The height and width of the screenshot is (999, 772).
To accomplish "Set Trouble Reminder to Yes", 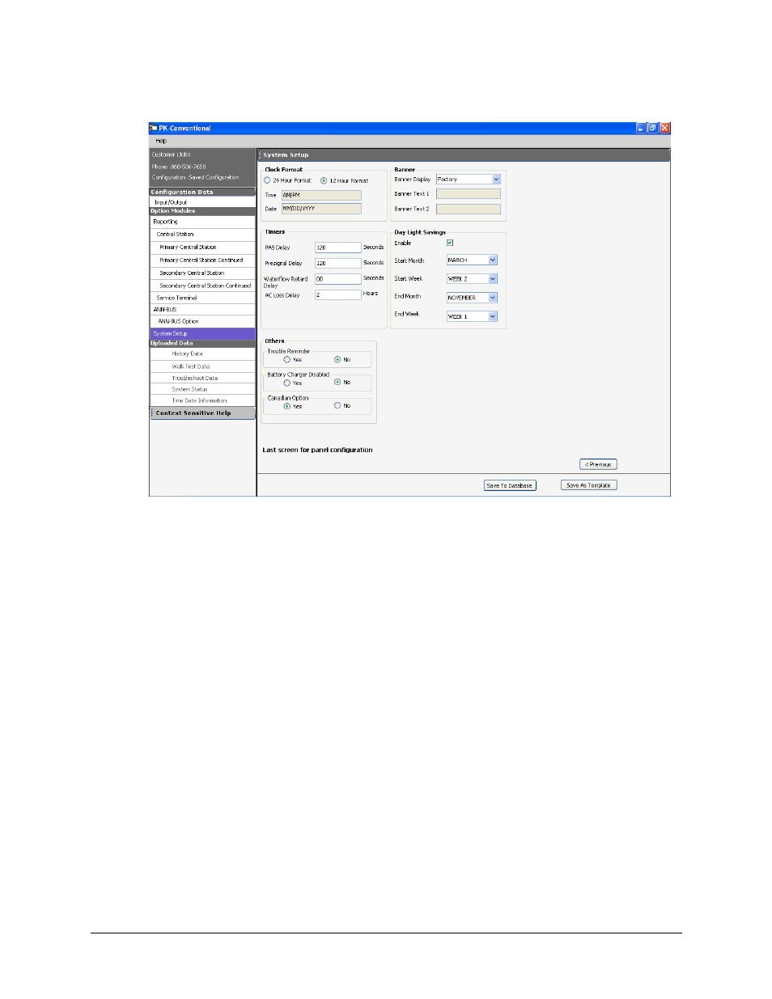I will pyautogui.click(x=286, y=359).
